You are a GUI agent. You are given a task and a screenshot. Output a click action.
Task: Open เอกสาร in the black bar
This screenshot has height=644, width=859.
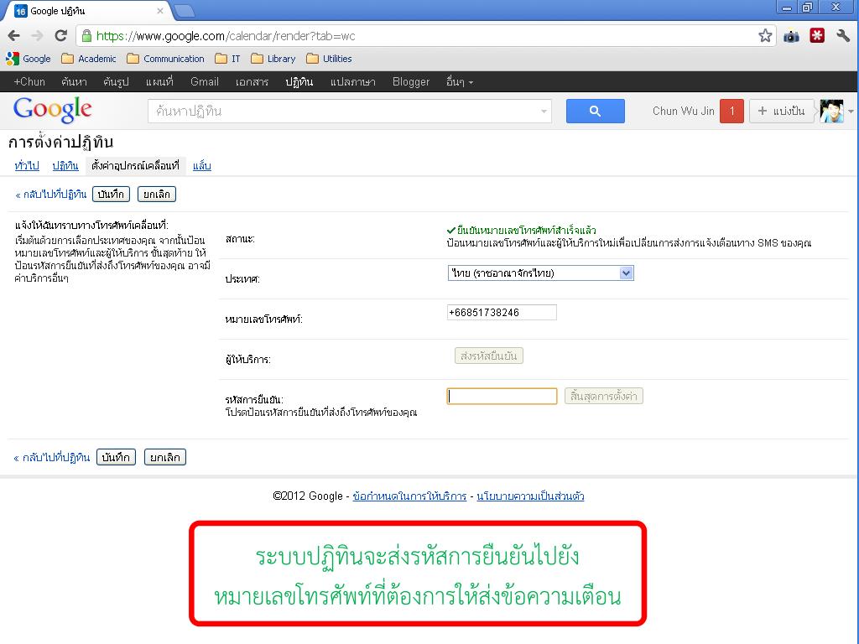[x=252, y=82]
